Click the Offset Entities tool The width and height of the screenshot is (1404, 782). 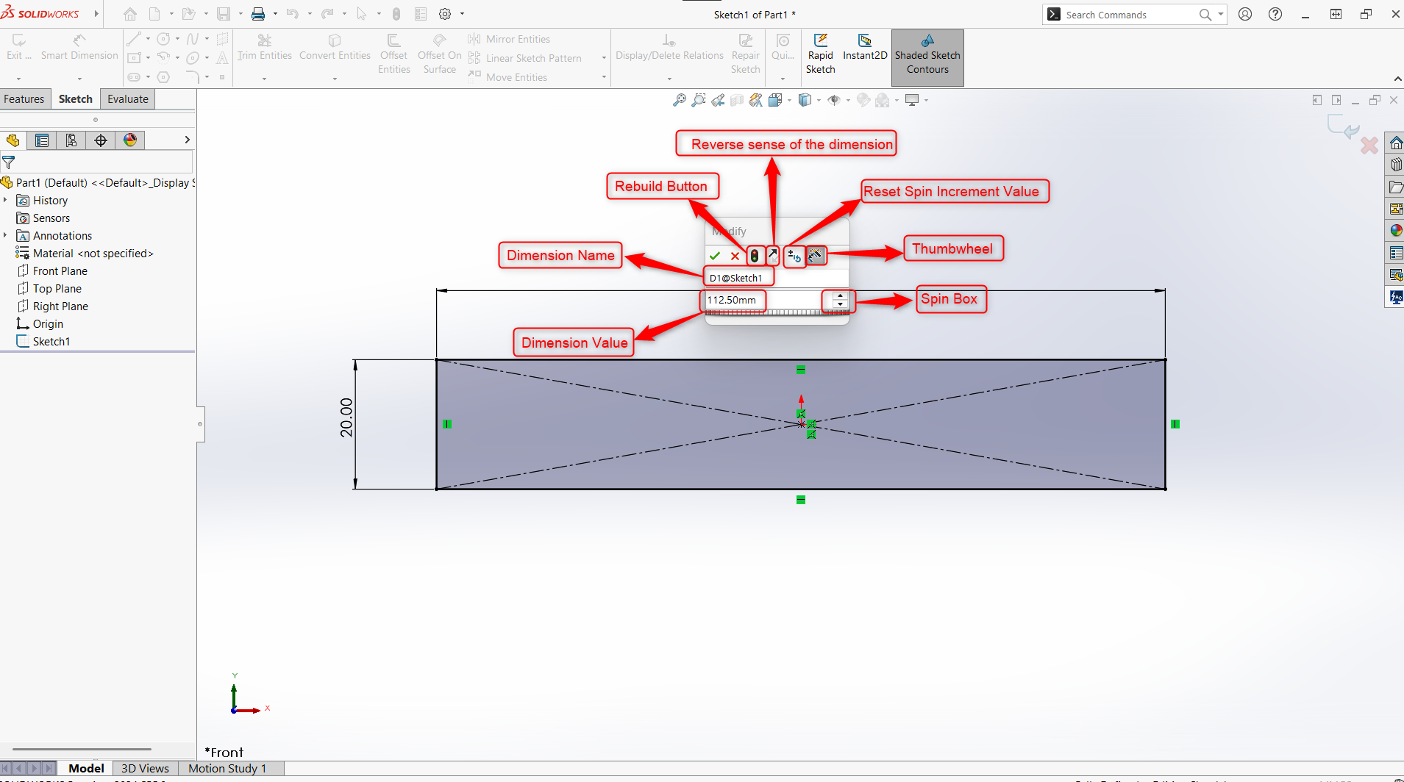coord(393,50)
